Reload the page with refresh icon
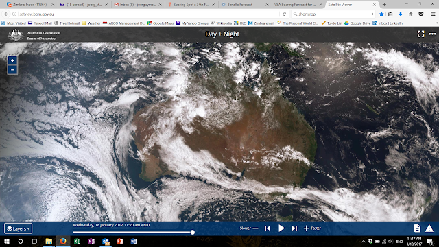This screenshot has height=247, width=439. click(x=284, y=14)
